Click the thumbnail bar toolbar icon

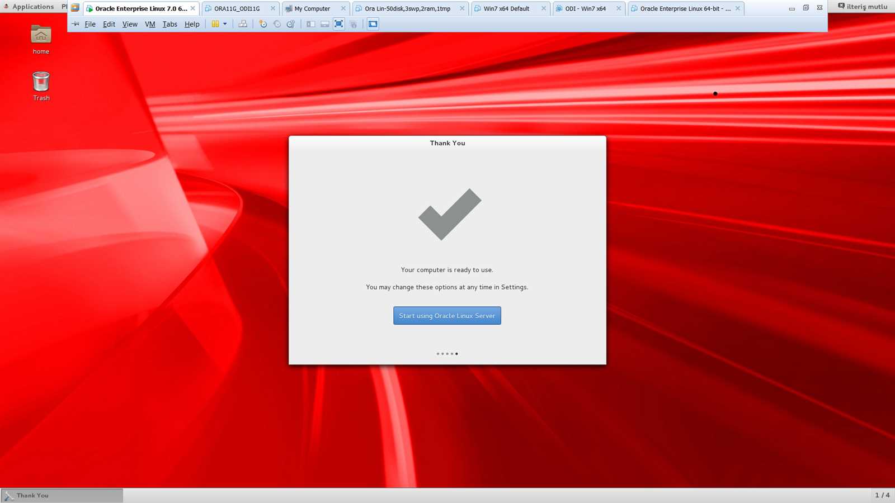click(325, 24)
